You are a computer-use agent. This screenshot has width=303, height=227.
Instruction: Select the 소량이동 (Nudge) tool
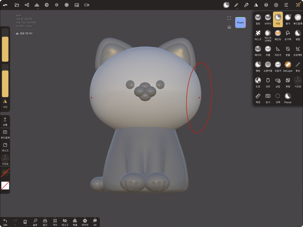[x=268, y=67]
